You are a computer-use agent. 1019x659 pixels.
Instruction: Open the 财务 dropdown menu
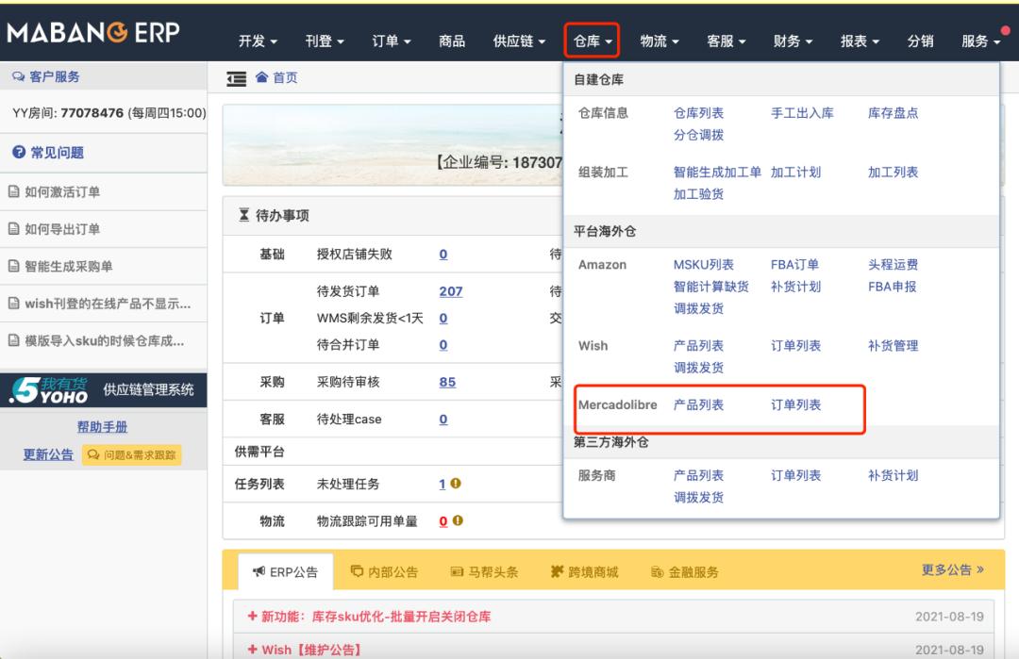coord(793,41)
